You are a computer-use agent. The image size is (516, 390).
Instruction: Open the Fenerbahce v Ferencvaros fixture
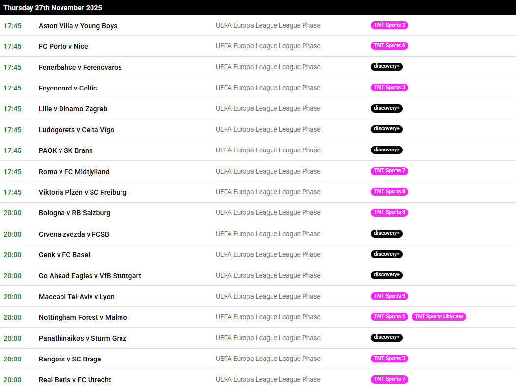[x=80, y=67]
